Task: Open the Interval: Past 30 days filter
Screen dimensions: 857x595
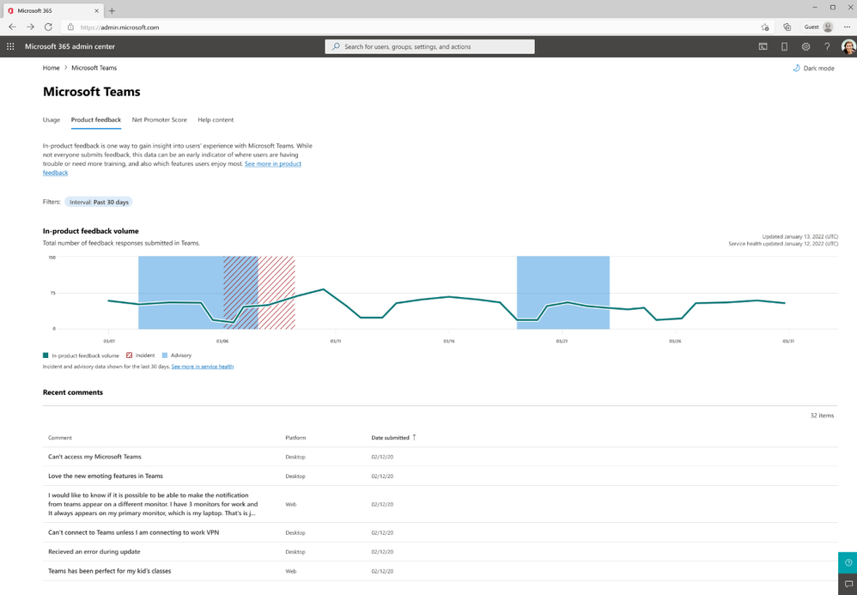Action: (x=99, y=202)
